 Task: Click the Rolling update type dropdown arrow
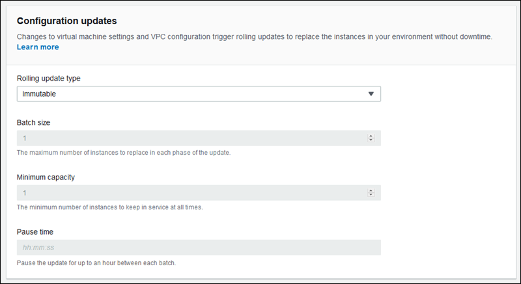[371, 94]
